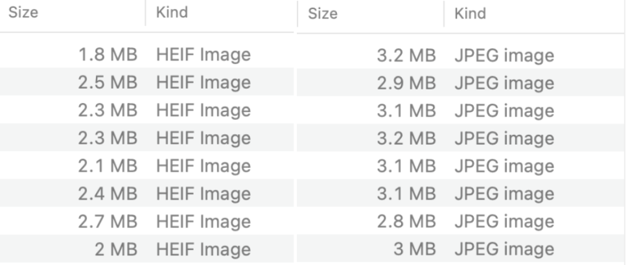This screenshot has width=626, height=265.
Task: Select the 1.8 MB HEIF Image row
Action: (147, 54)
